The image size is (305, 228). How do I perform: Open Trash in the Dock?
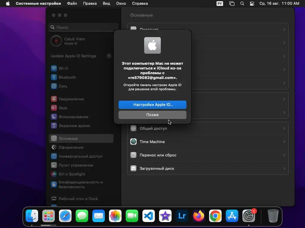pos(273,216)
